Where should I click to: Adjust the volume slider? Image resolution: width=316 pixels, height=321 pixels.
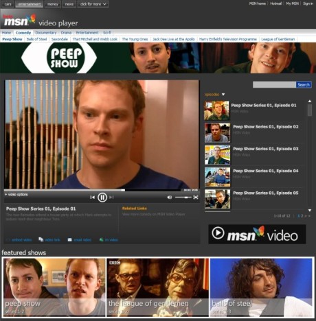183,198
